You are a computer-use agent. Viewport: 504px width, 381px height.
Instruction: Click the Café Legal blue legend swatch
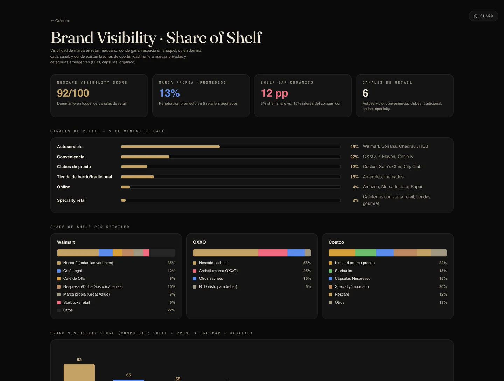tap(59, 271)
